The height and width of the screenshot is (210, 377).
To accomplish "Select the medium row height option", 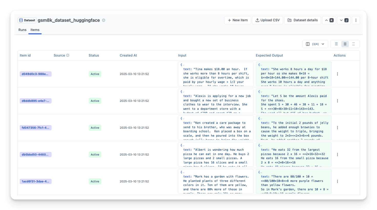I will pos(345,44).
